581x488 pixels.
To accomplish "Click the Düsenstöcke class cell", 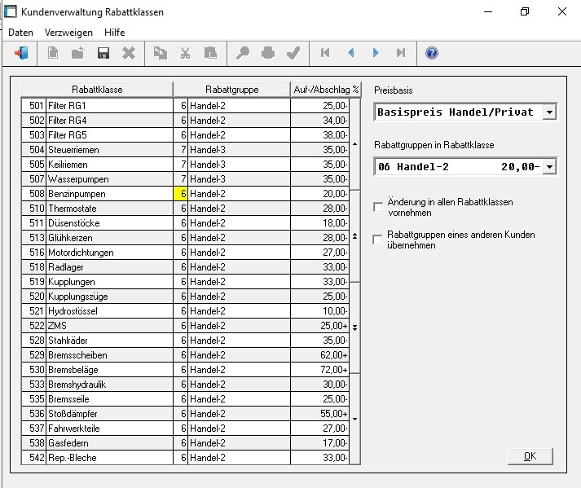I will coord(109,223).
